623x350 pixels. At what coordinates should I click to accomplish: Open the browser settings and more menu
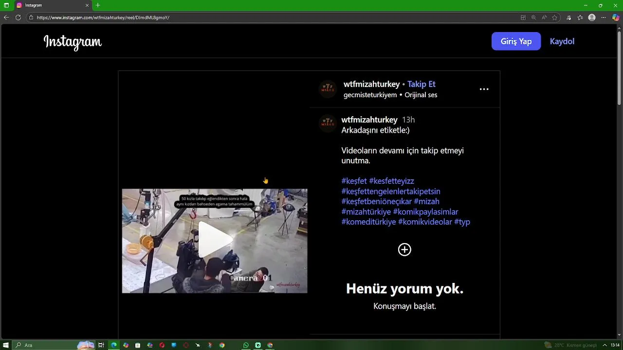[604, 17]
